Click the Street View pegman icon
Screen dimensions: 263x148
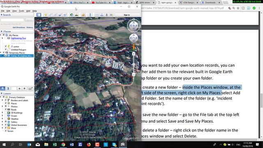pos(134,47)
